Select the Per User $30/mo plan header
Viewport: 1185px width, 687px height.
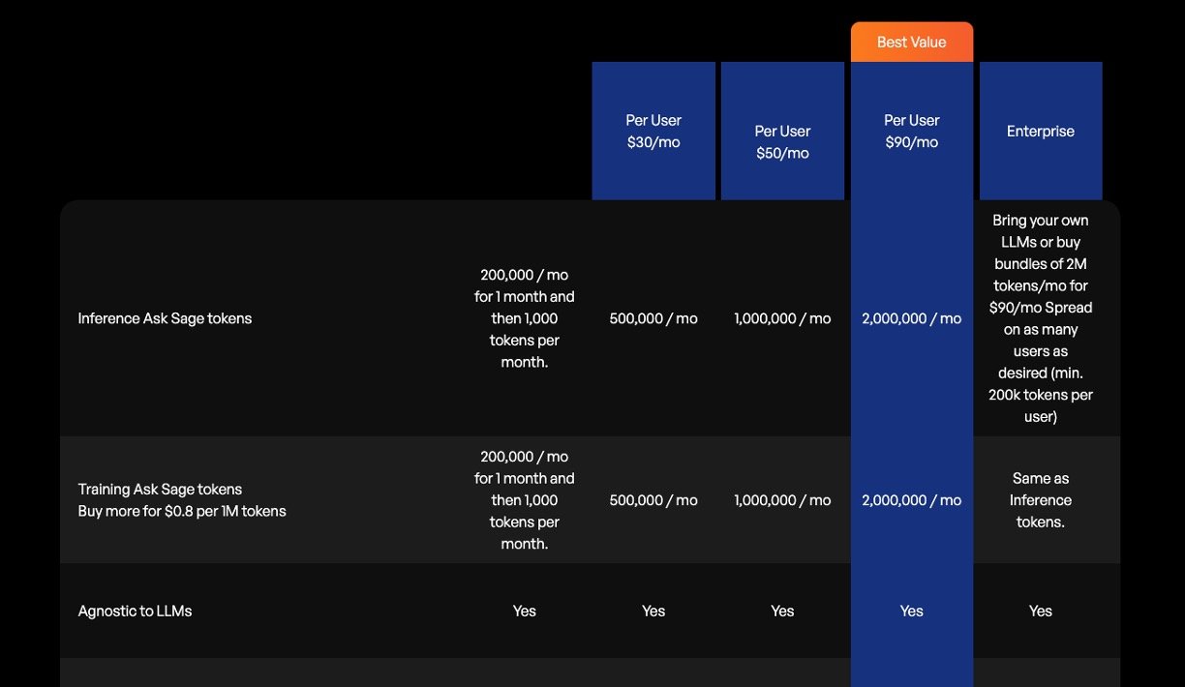click(x=653, y=132)
